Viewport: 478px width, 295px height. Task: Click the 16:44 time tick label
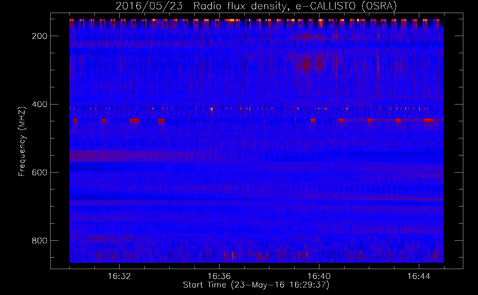tap(419, 276)
